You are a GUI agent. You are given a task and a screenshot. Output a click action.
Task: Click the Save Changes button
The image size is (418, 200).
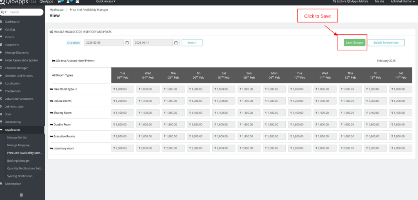click(354, 42)
